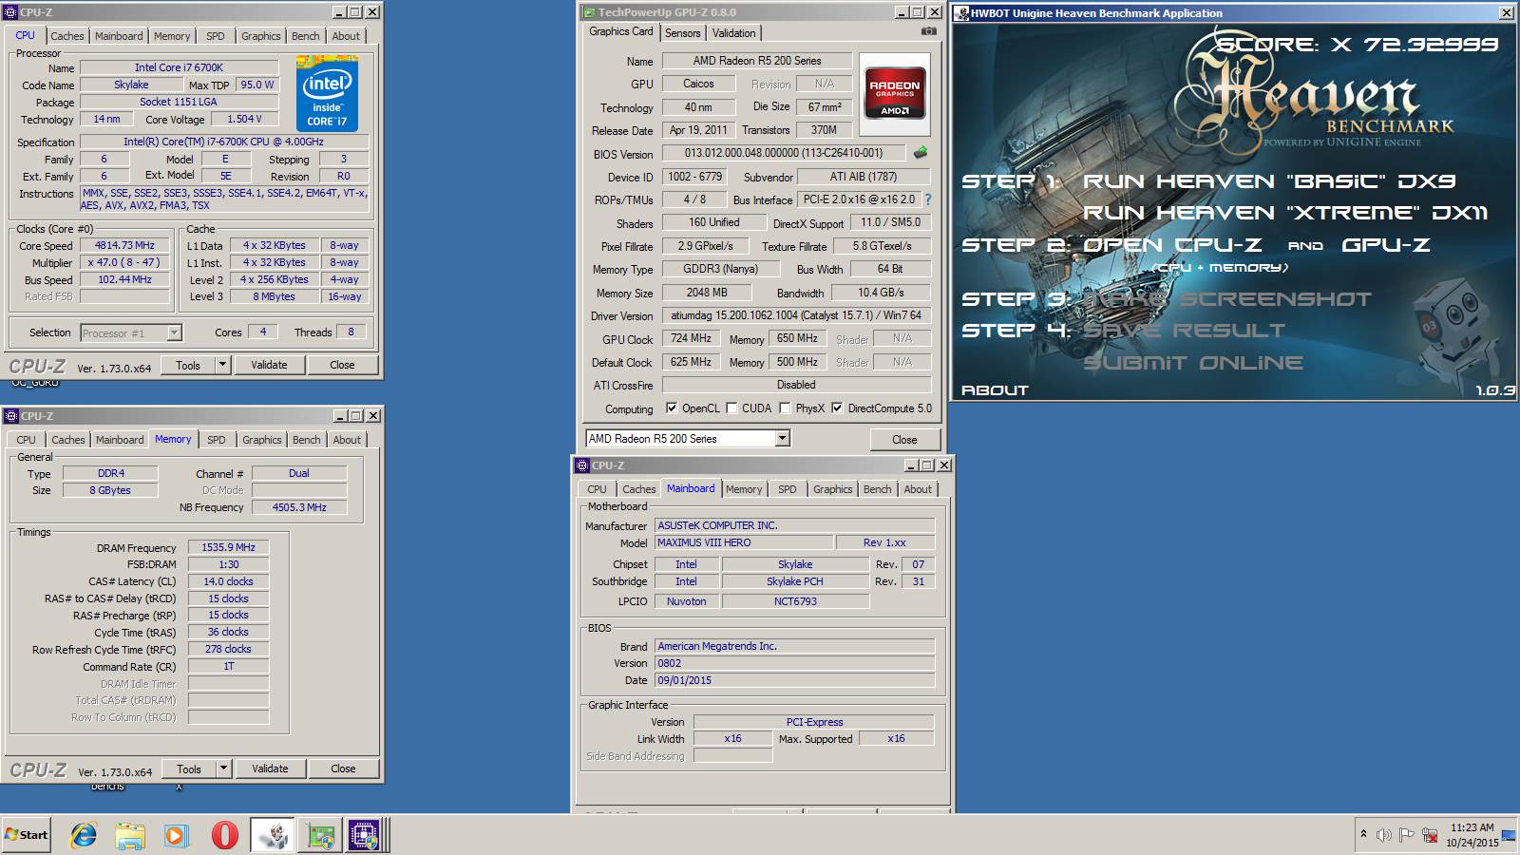Image resolution: width=1520 pixels, height=855 pixels.
Task: Toggle the CUDA checkbox
Action: [731, 408]
